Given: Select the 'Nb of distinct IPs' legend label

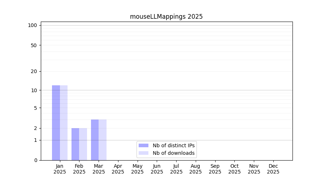Looking at the screenshot, I should click(x=174, y=145).
